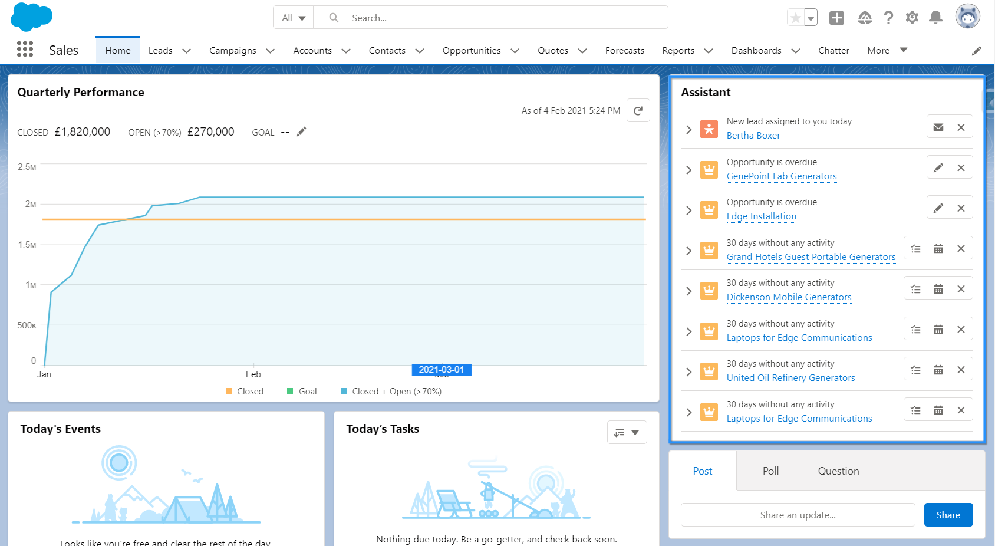
Task: Open the Help question mark icon
Action: [x=888, y=18]
